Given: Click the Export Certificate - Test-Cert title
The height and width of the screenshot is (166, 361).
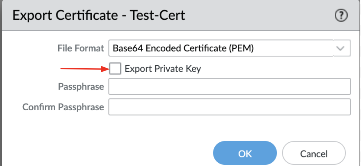Looking at the screenshot, I should click(99, 15).
